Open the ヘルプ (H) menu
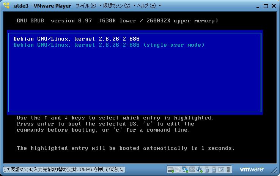This screenshot has width=280, height=176. [x=146, y=6]
